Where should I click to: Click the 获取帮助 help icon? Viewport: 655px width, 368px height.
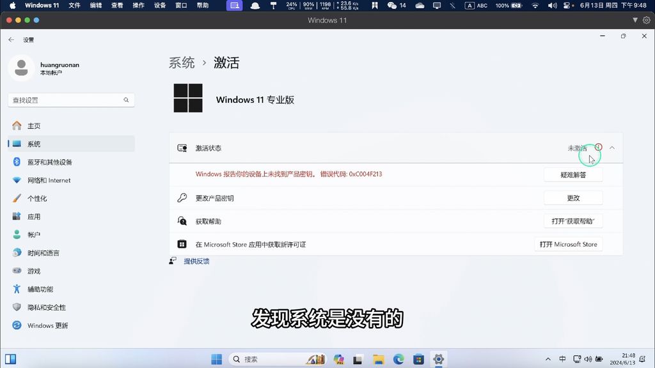click(x=182, y=221)
